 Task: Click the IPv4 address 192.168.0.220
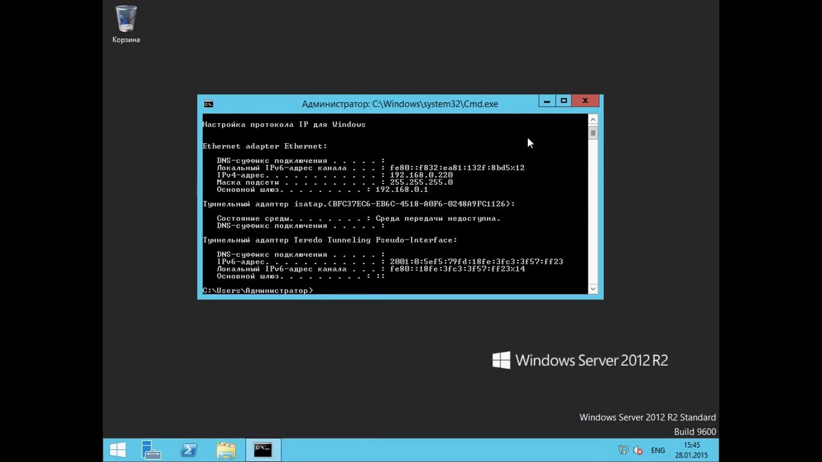click(x=421, y=175)
